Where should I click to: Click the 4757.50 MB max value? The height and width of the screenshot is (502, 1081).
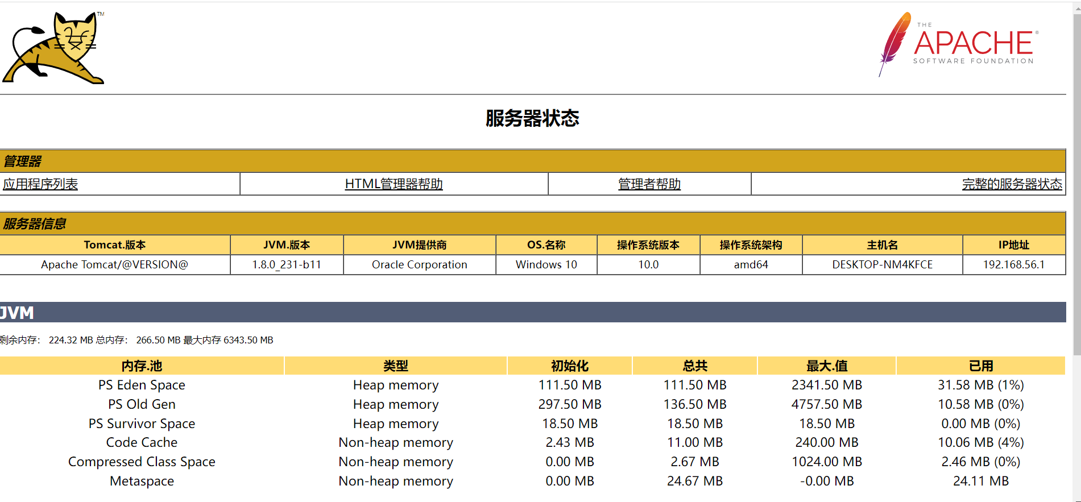(x=827, y=404)
